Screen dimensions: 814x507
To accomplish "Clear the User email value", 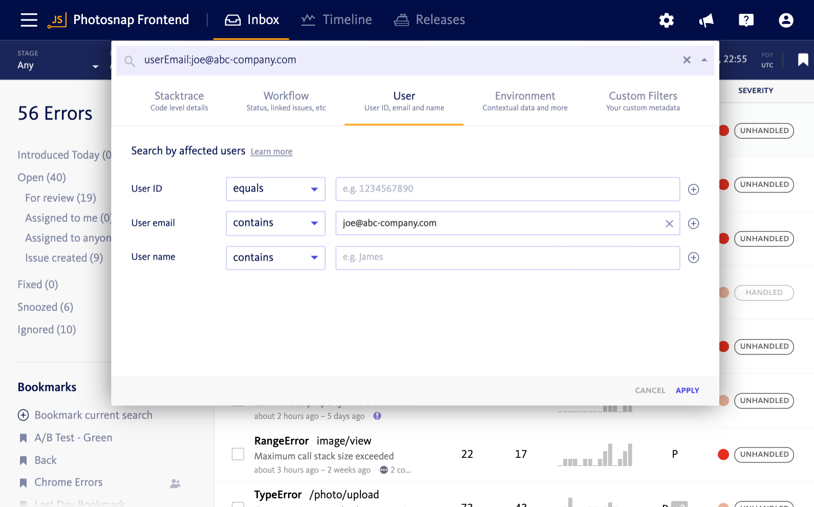I will [669, 223].
